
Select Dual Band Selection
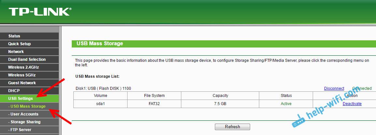coord(27,60)
